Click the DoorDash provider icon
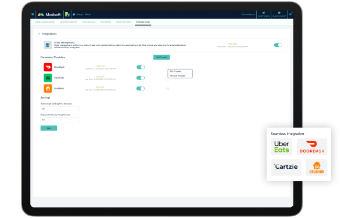Image resolution: width=341 pixels, height=218 pixels. [x=48, y=67]
